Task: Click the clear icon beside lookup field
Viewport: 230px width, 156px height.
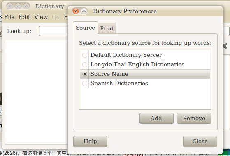Action: pyautogui.click(x=225, y=46)
